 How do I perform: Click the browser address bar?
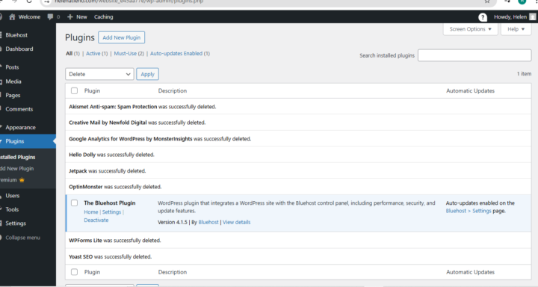(268, 1)
